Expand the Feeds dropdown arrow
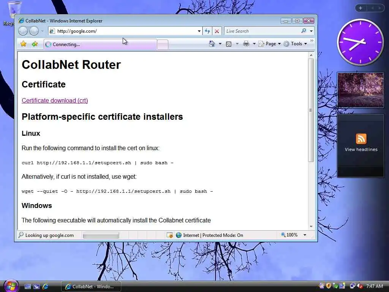The height and width of the screenshot is (292, 389). [237, 44]
